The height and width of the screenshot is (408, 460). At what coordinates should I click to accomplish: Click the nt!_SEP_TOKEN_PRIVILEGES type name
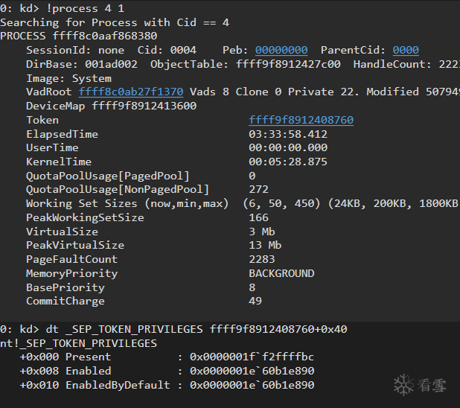click(79, 343)
